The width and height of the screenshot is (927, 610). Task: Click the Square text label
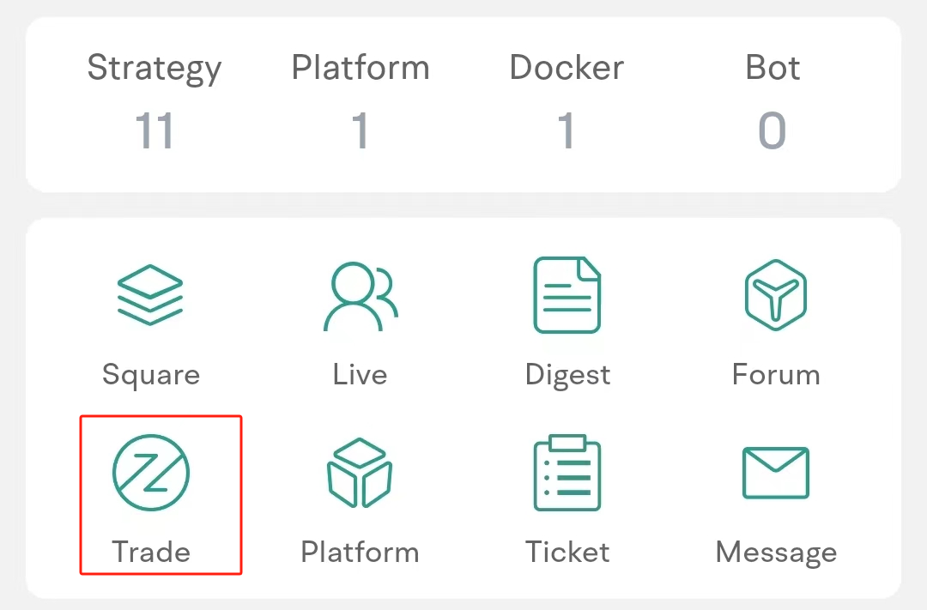(x=151, y=375)
